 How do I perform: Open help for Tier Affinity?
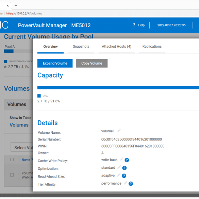click(131, 184)
